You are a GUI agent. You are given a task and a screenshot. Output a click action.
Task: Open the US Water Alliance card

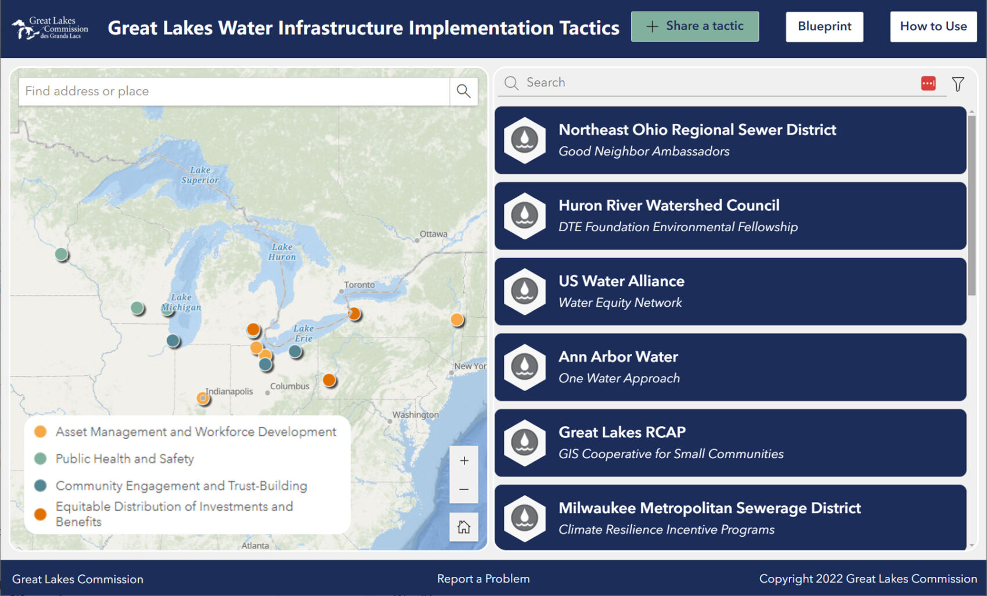(x=730, y=292)
